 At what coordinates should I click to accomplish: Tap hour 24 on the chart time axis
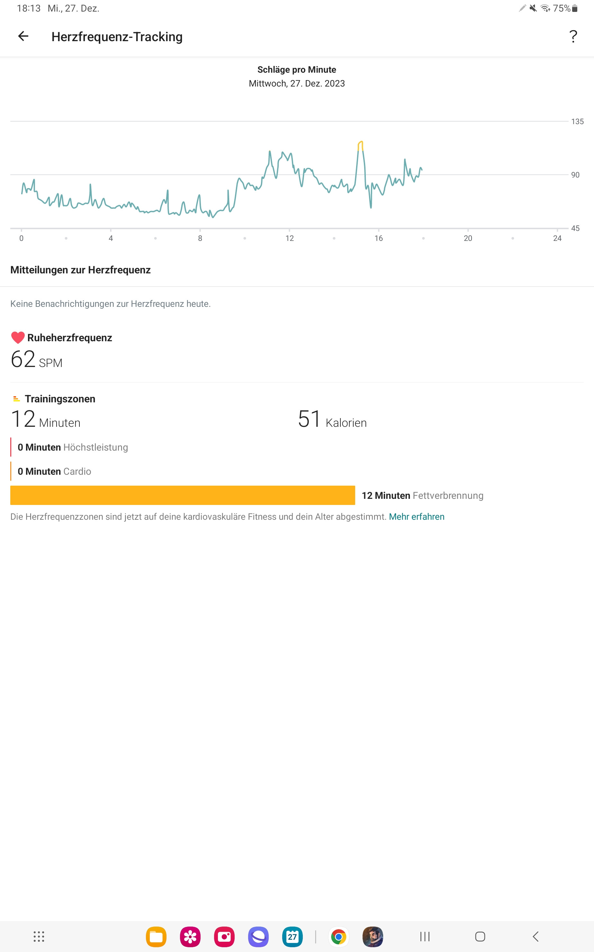pos(557,238)
